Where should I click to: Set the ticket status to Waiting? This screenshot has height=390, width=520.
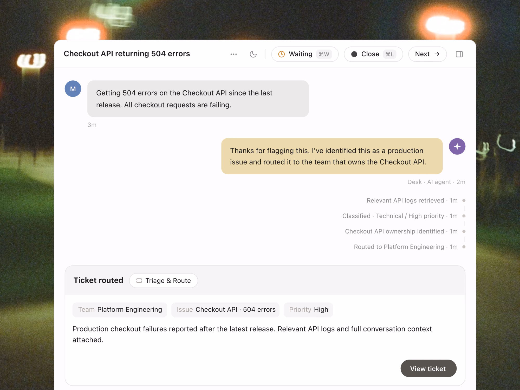(305, 54)
